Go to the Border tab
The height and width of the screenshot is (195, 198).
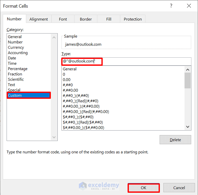[x=86, y=19]
